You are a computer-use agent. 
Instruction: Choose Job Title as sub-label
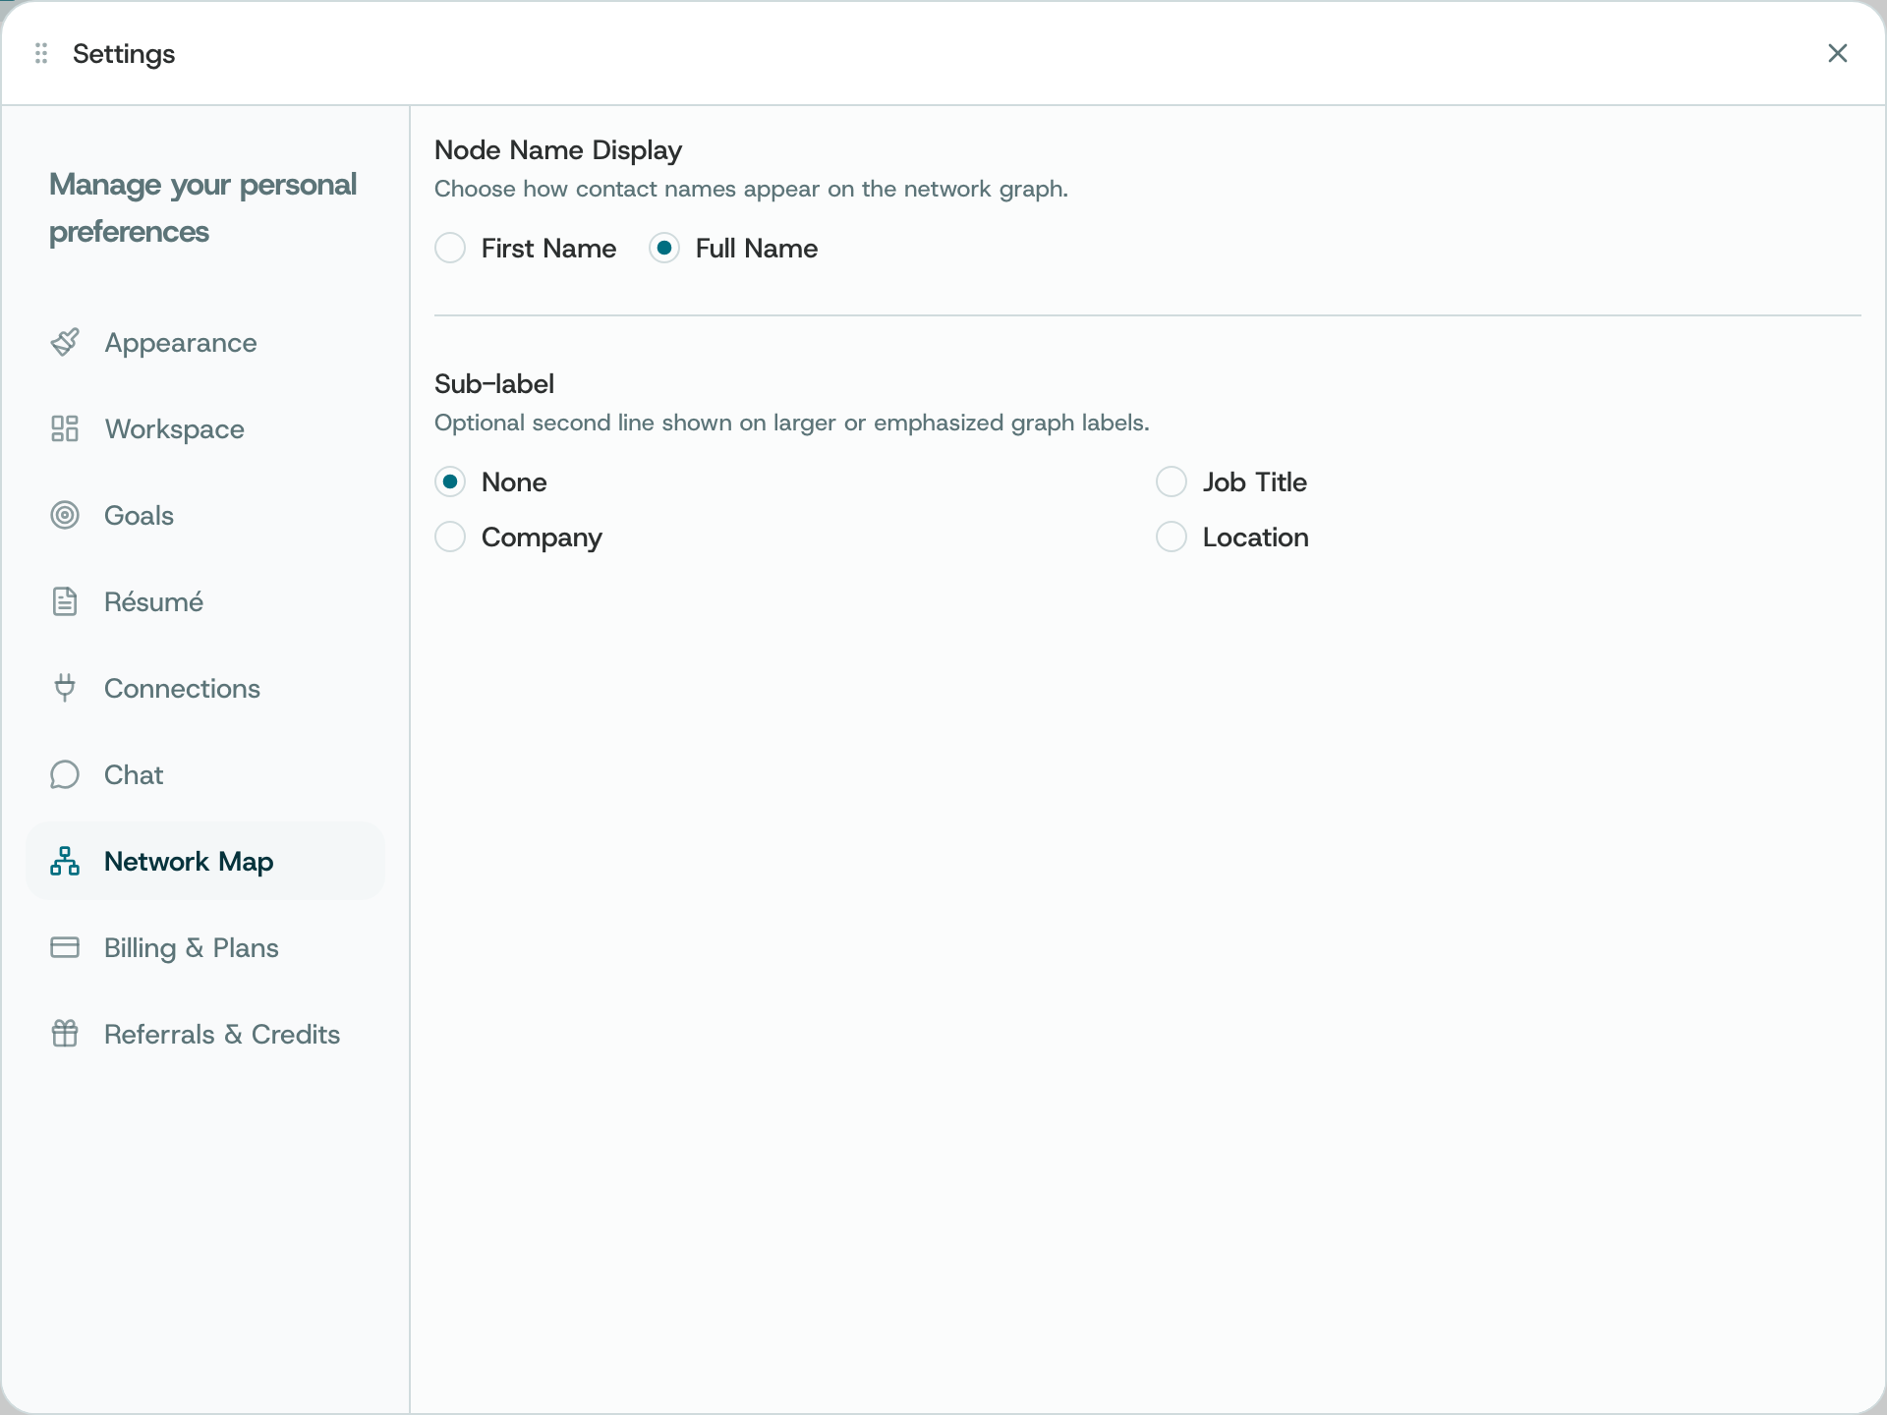1172,482
